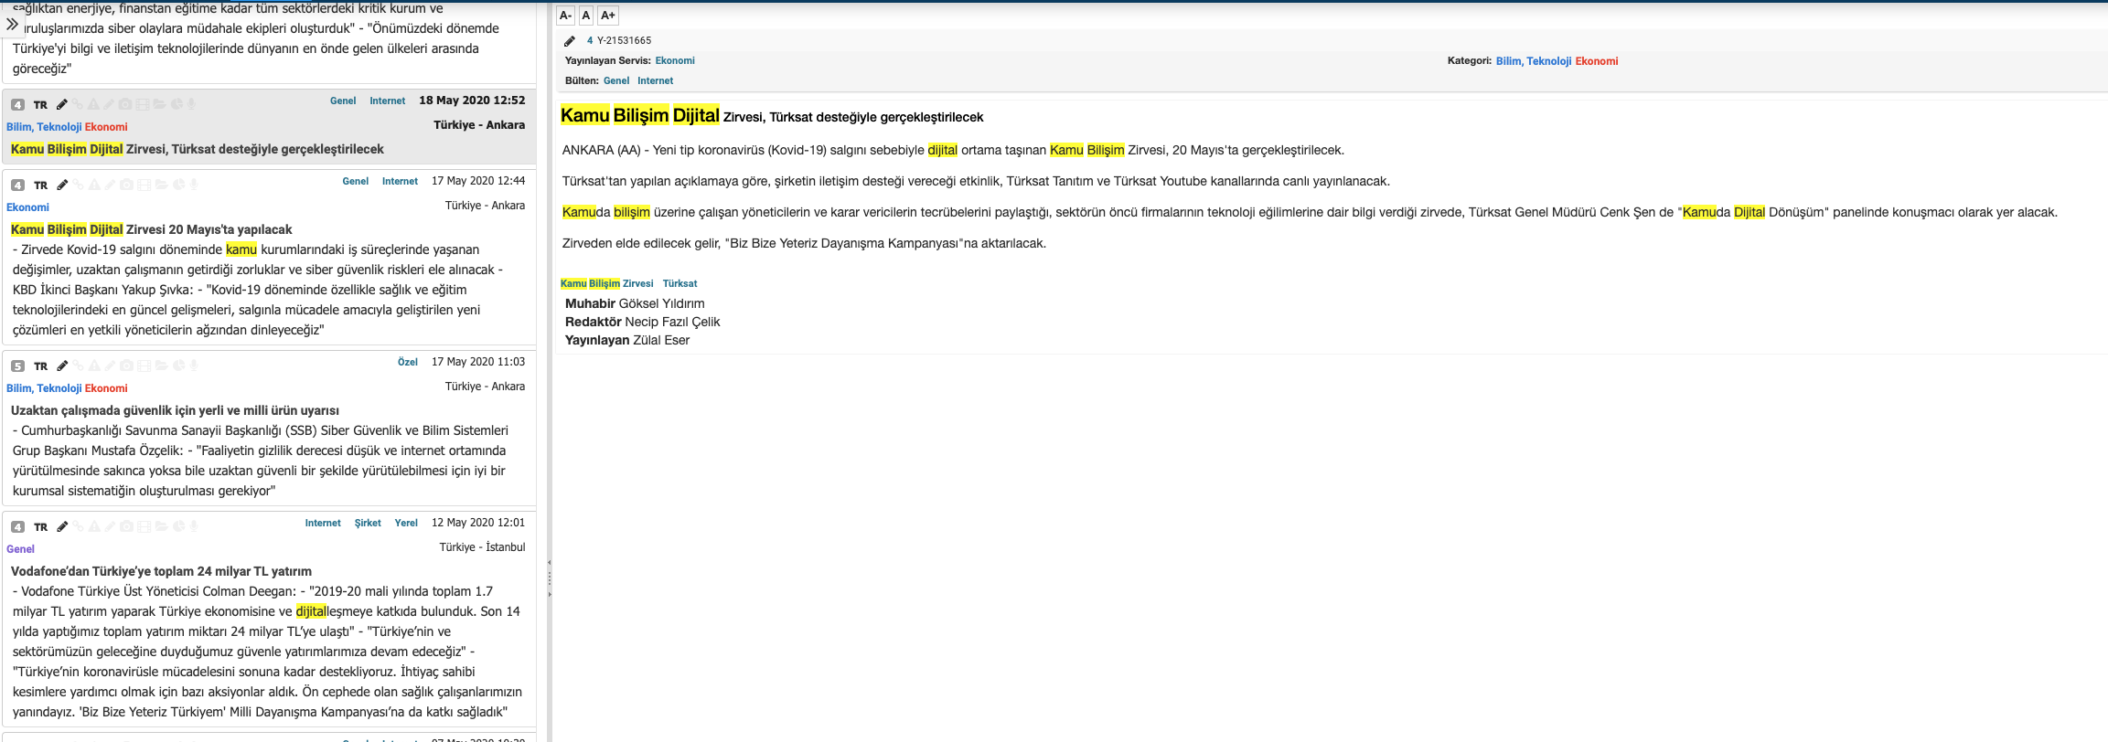Screen dimensions: 2108x742
Task: Click the pencil icon on the 18 May 12:52 item
Action: click(x=62, y=104)
